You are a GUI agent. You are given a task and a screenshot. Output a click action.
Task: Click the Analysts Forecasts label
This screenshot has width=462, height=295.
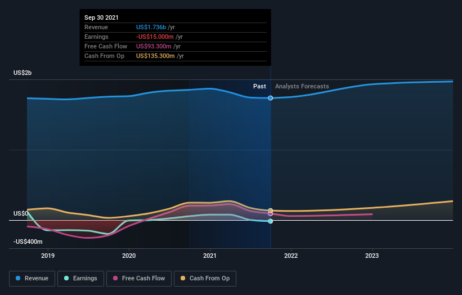[302, 86]
